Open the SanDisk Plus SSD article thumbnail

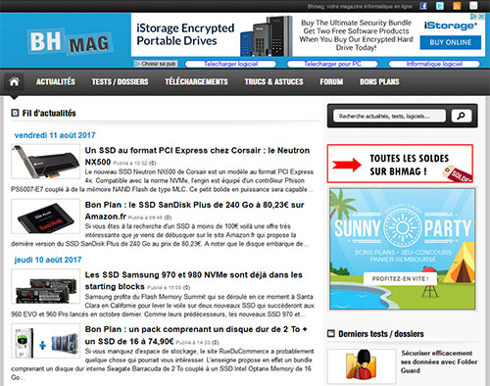(x=46, y=217)
